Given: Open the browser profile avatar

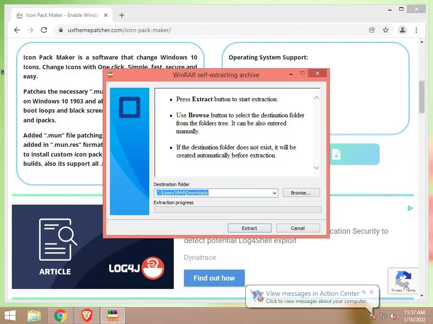Looking at the screenshot, I should pyautogui.click(x=403, y=30).
